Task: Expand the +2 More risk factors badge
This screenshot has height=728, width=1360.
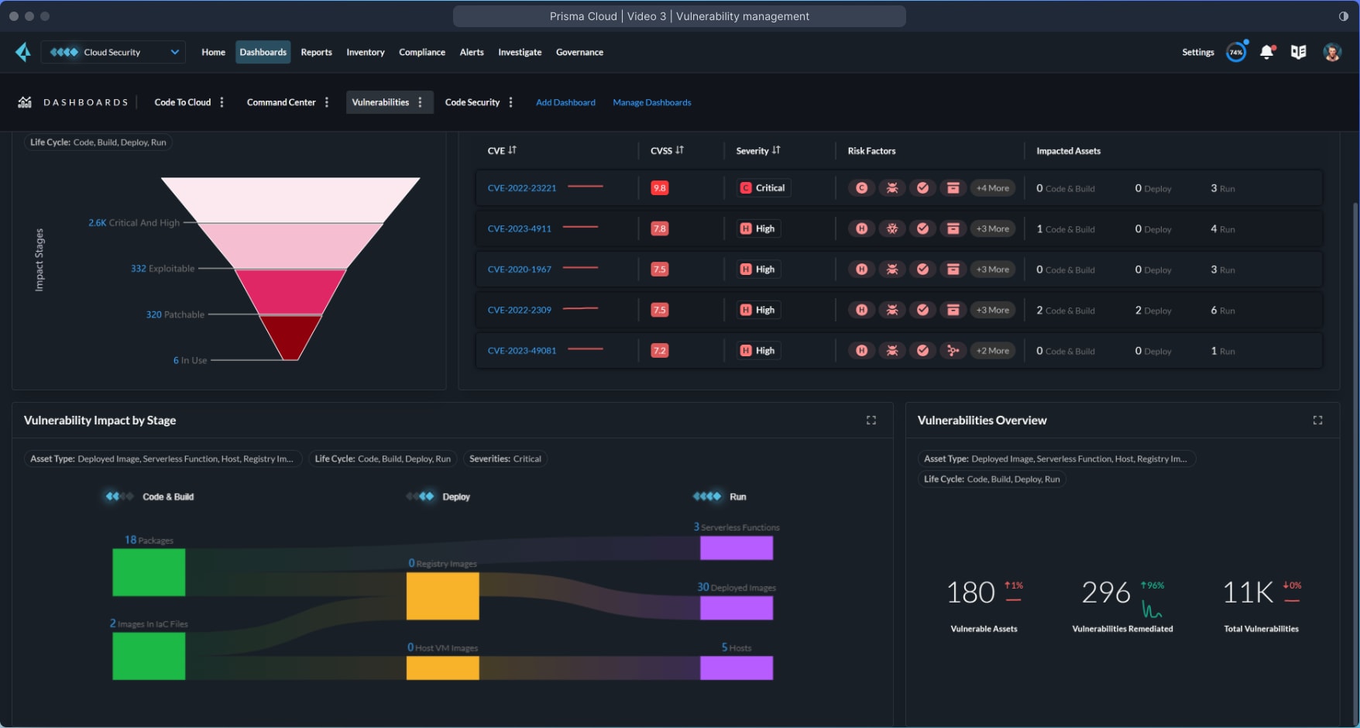Action: [992, 350]
